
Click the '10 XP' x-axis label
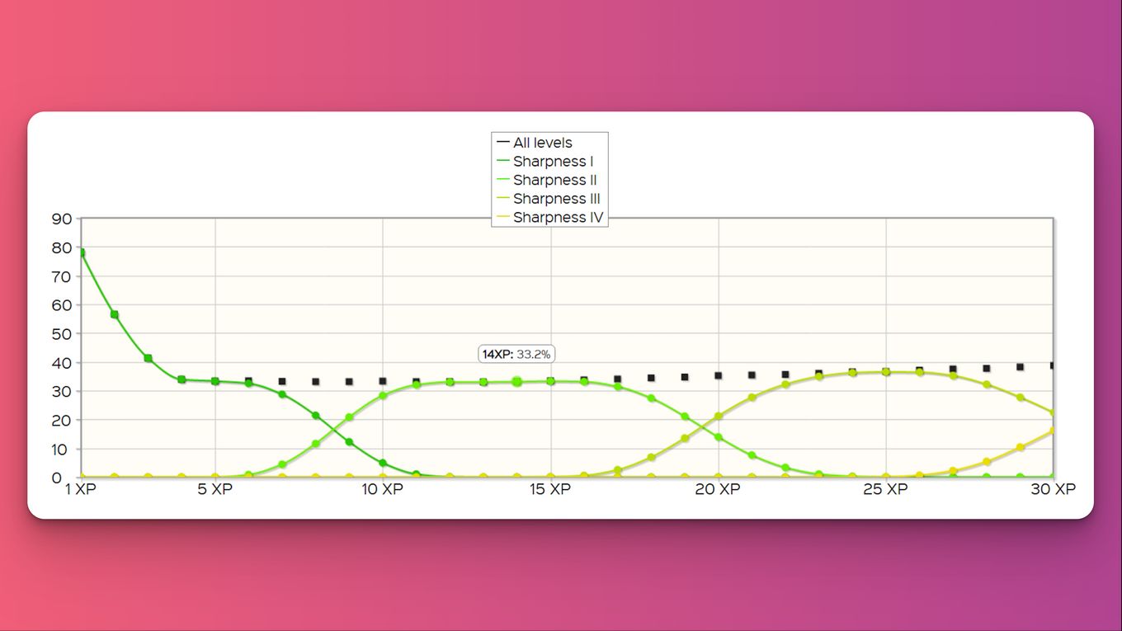pos(383,489)
